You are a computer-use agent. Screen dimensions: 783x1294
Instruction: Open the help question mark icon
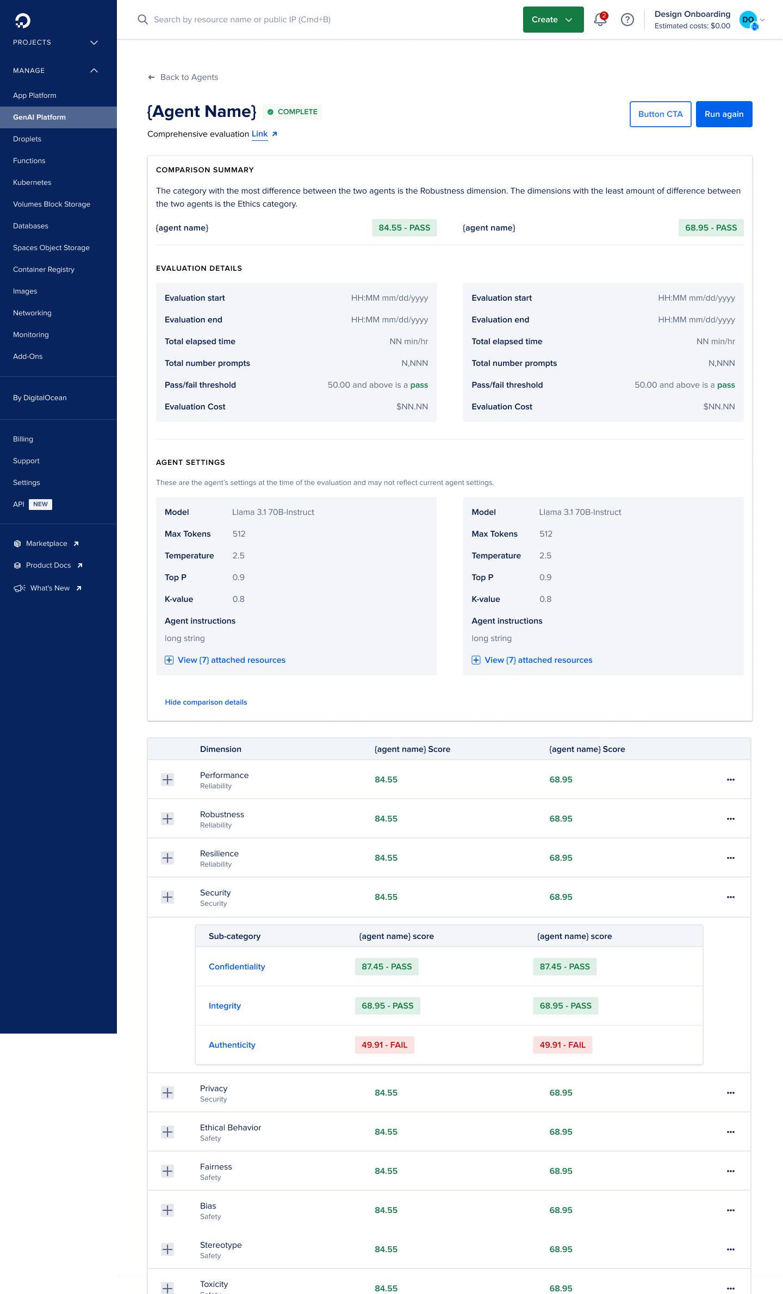[x=627, y=20]
